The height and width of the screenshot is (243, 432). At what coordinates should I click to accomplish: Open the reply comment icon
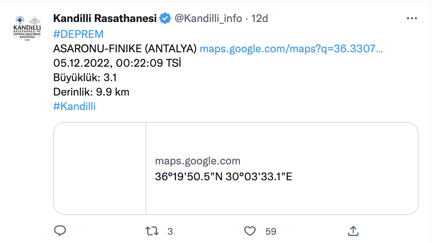tap(60, 231)
